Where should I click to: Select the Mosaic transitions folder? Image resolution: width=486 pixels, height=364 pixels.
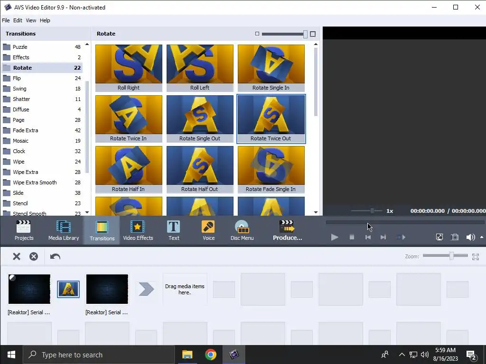pos(42,141)
